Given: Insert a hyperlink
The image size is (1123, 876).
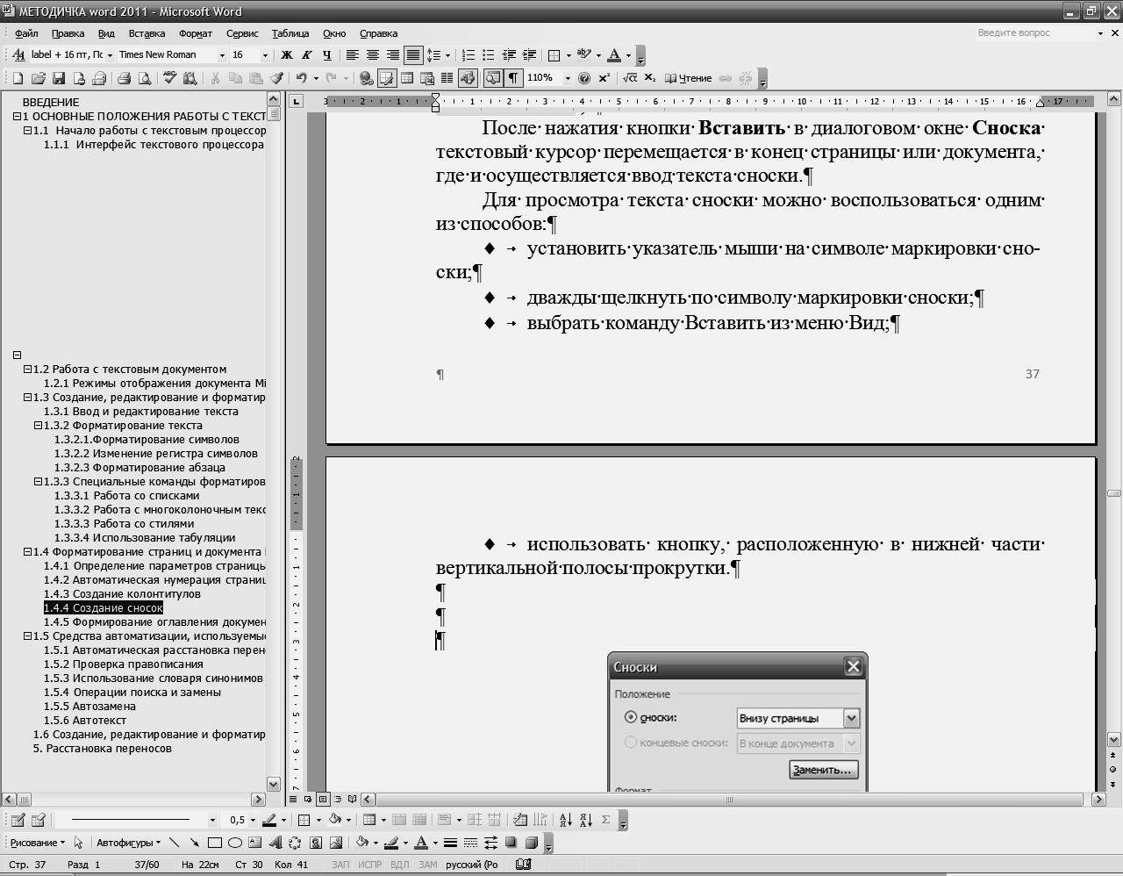Looking at the screenshot, I should click(x=367, y=78).
